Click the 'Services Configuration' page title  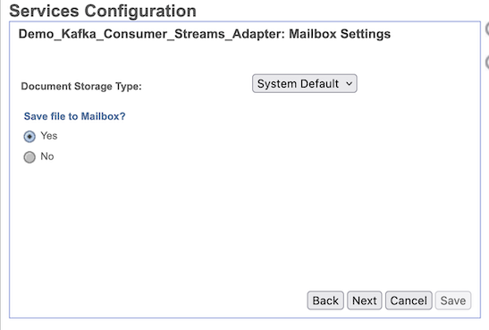click(x=103, y=11)
